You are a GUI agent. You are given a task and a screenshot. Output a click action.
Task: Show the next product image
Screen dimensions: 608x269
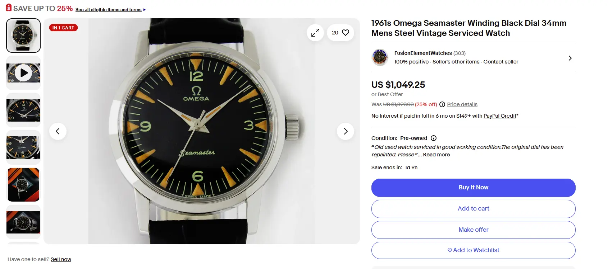(x=346, y=131)
